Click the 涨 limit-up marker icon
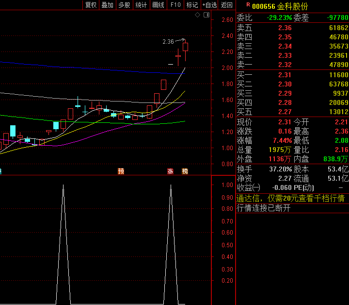 pos(170,171)
